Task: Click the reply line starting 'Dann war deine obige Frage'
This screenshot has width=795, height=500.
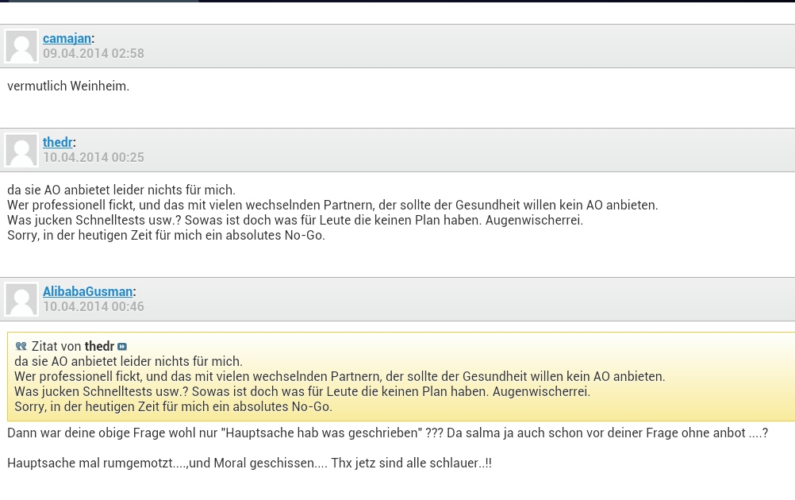Action: tap(387, 433)
